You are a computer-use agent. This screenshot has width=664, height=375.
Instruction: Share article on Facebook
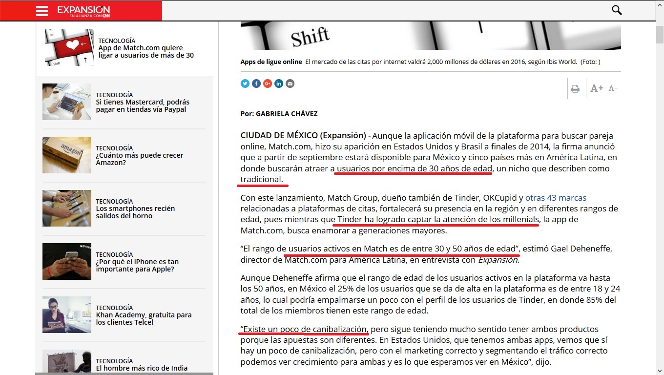point(256,83)
